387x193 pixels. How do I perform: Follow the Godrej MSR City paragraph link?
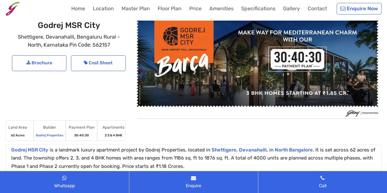[x=30, y=150]
